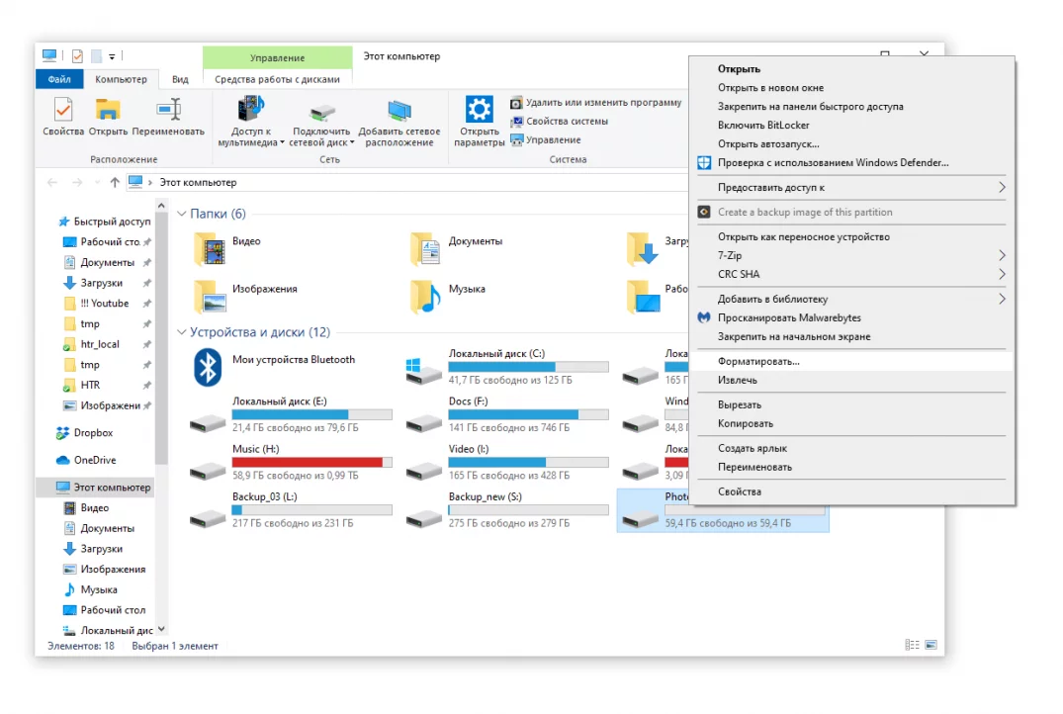
Task: Open the File (Файл) tab
Action: coord(58,79)
